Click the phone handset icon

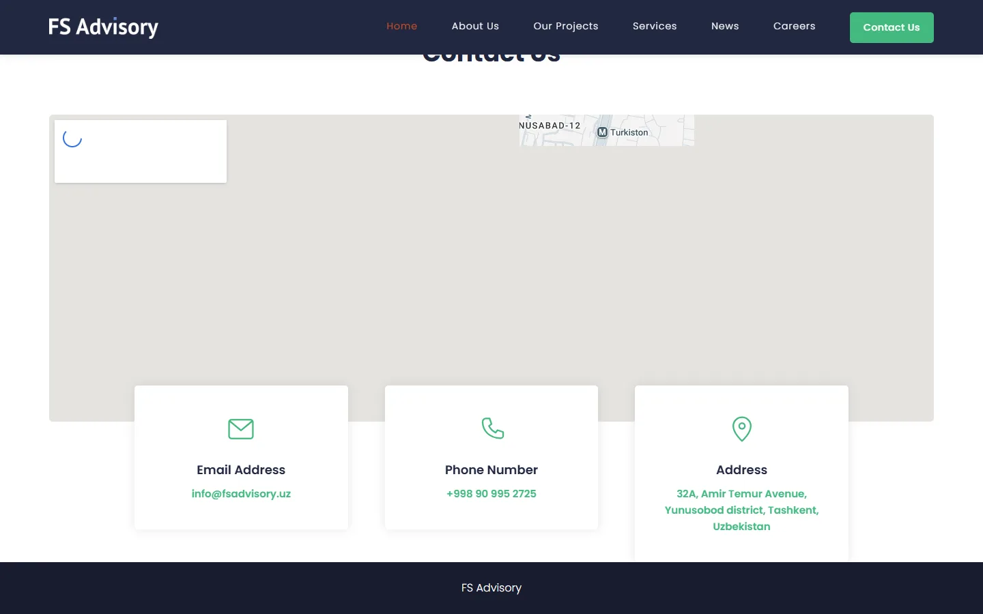[x=492, y=428]
